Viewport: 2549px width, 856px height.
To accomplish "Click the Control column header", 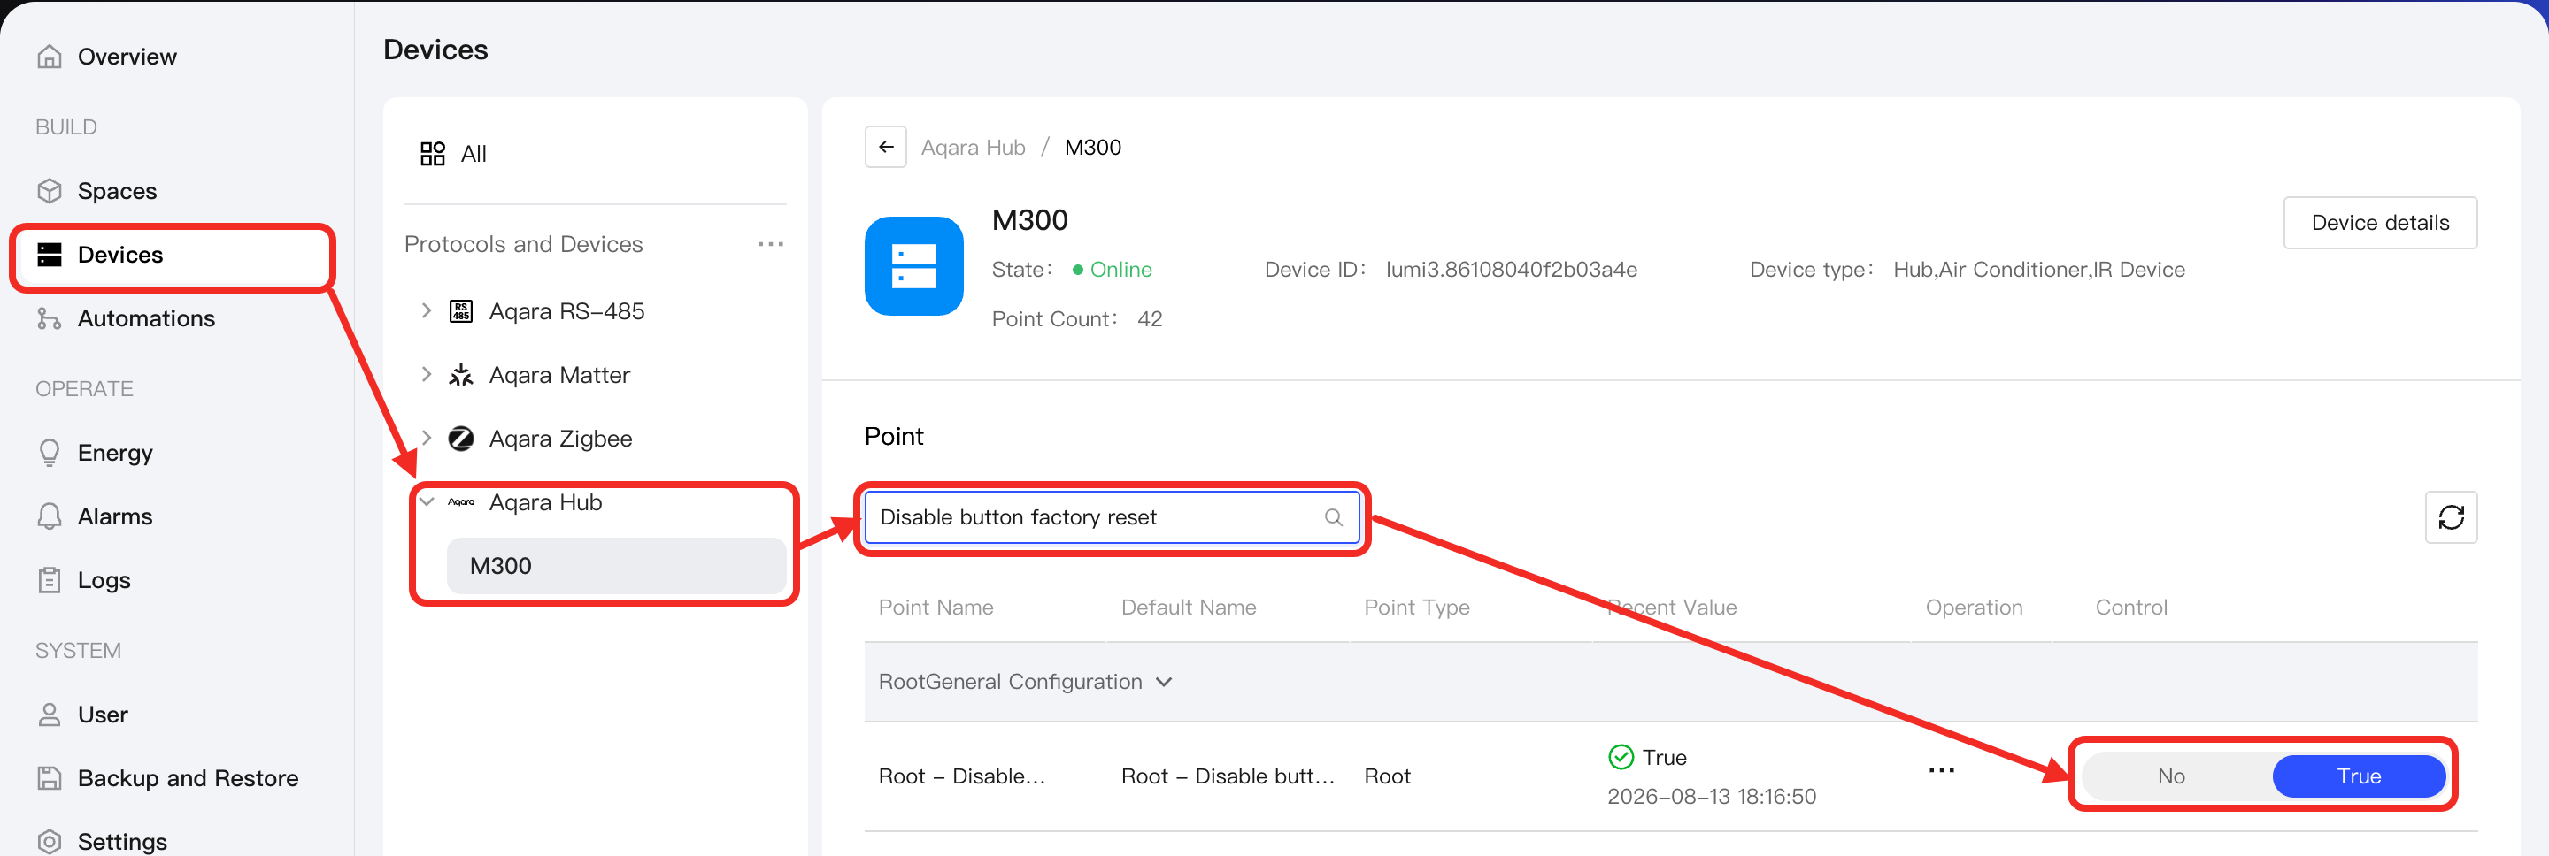I will pos(2130,607).
